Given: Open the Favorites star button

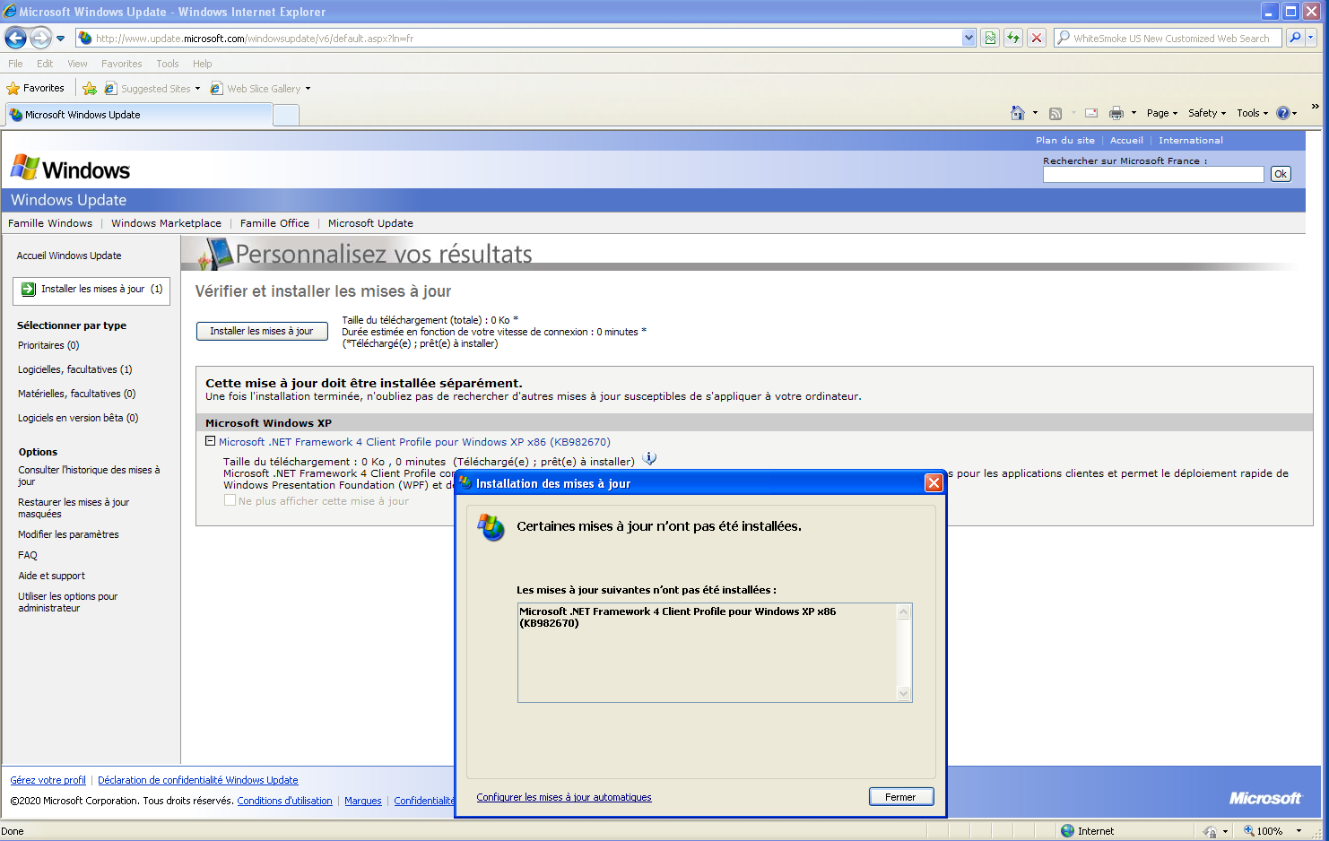Looking at the screenshot, I should [x=36, y=88].
